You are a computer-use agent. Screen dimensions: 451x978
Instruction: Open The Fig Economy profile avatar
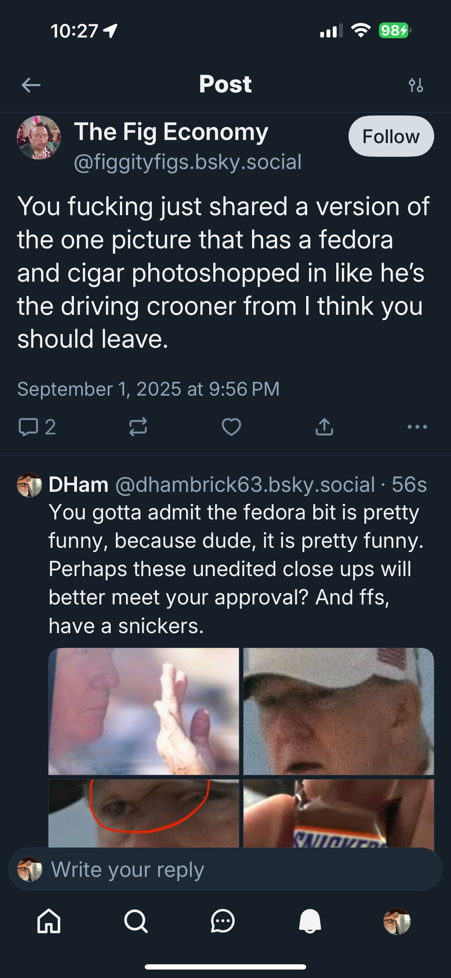(x=39, y=137)
